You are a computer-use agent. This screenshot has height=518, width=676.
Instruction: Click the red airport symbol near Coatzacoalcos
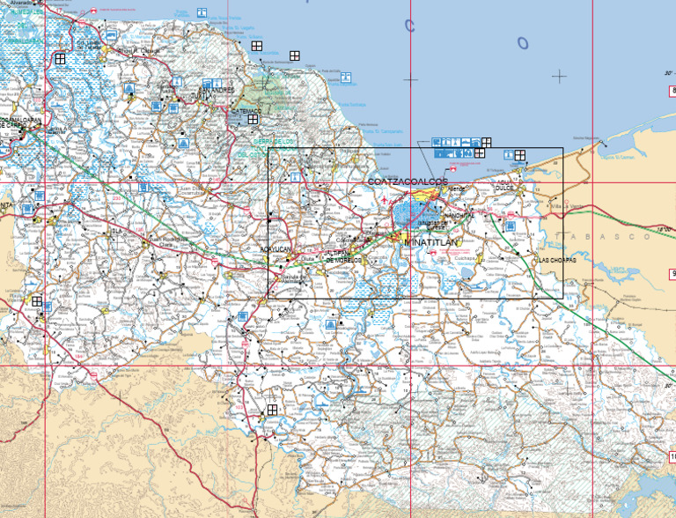click(x=385, y=200)
